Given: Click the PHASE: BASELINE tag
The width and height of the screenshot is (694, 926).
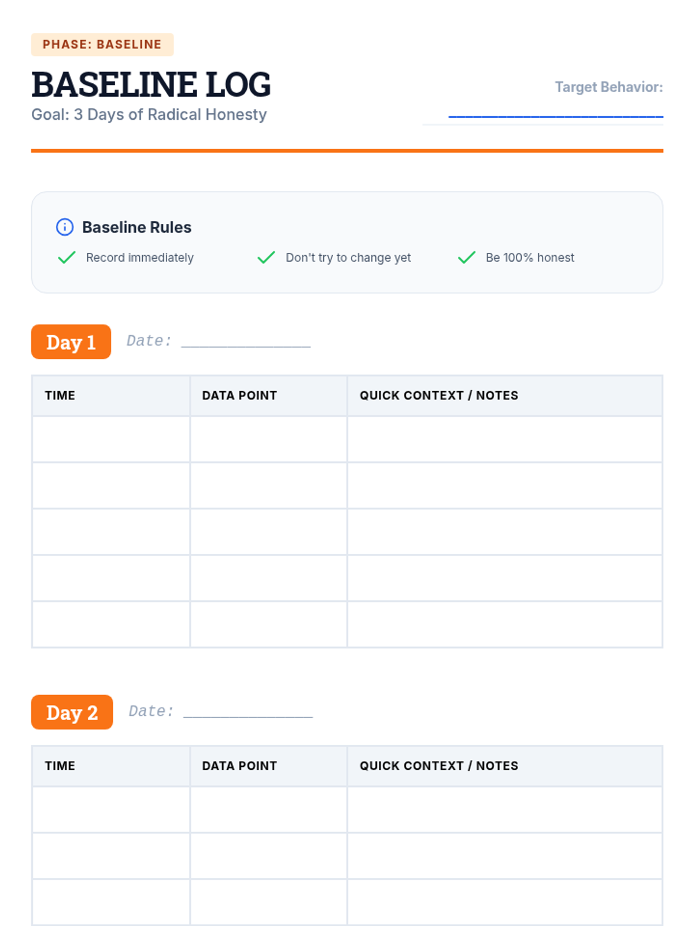Looking at the screenshot, I should click(102, 45).
